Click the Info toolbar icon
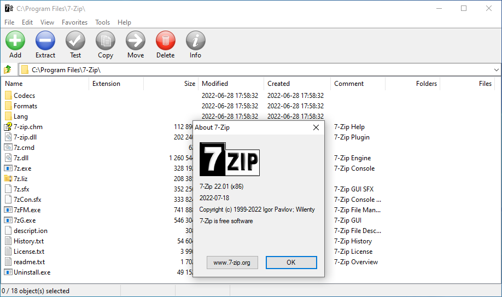Image resolution: width=502 pixels, height=297 pixels. [x=195, y=40]
